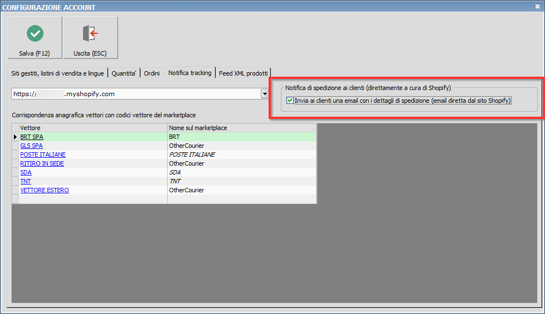This screenshot has width=545, height=314.
Task: Open the POSTE ITALIANE carrier link
Action: (43, 154)
